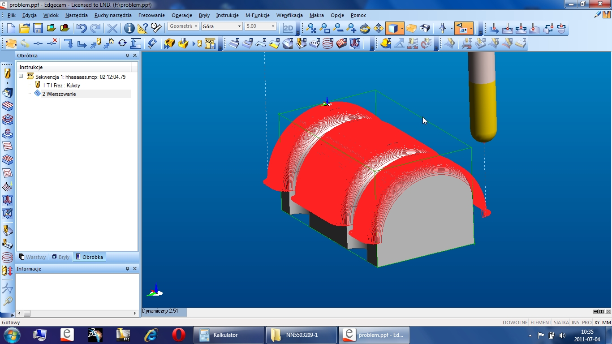Image resolution: width=612 pixels, height=344 pixels.
Task: Toggle the stock display icon
Action: click(411, 28)
